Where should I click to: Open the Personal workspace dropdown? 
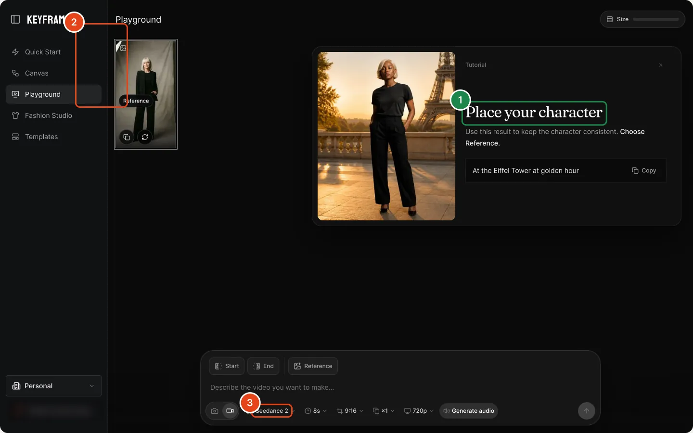tap(53, 386)
